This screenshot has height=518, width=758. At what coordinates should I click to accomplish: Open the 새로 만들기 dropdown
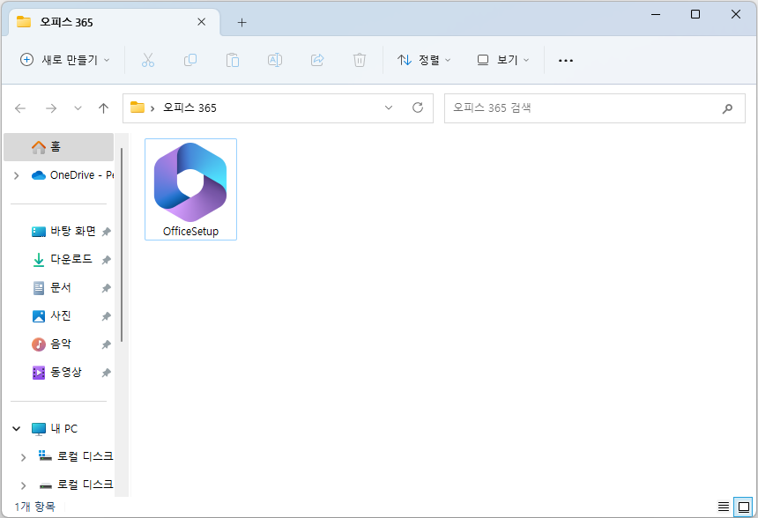pos(64,60)
